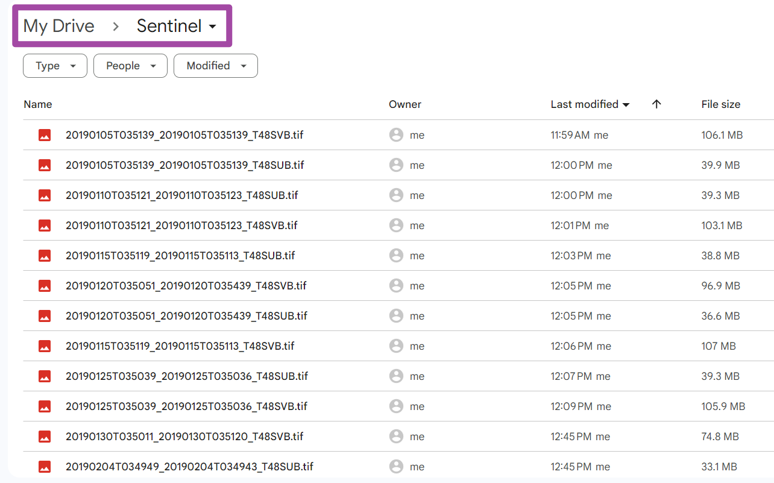
Task: Click the 33.1 MB file size cell
Action: click(x=719, y=467)
